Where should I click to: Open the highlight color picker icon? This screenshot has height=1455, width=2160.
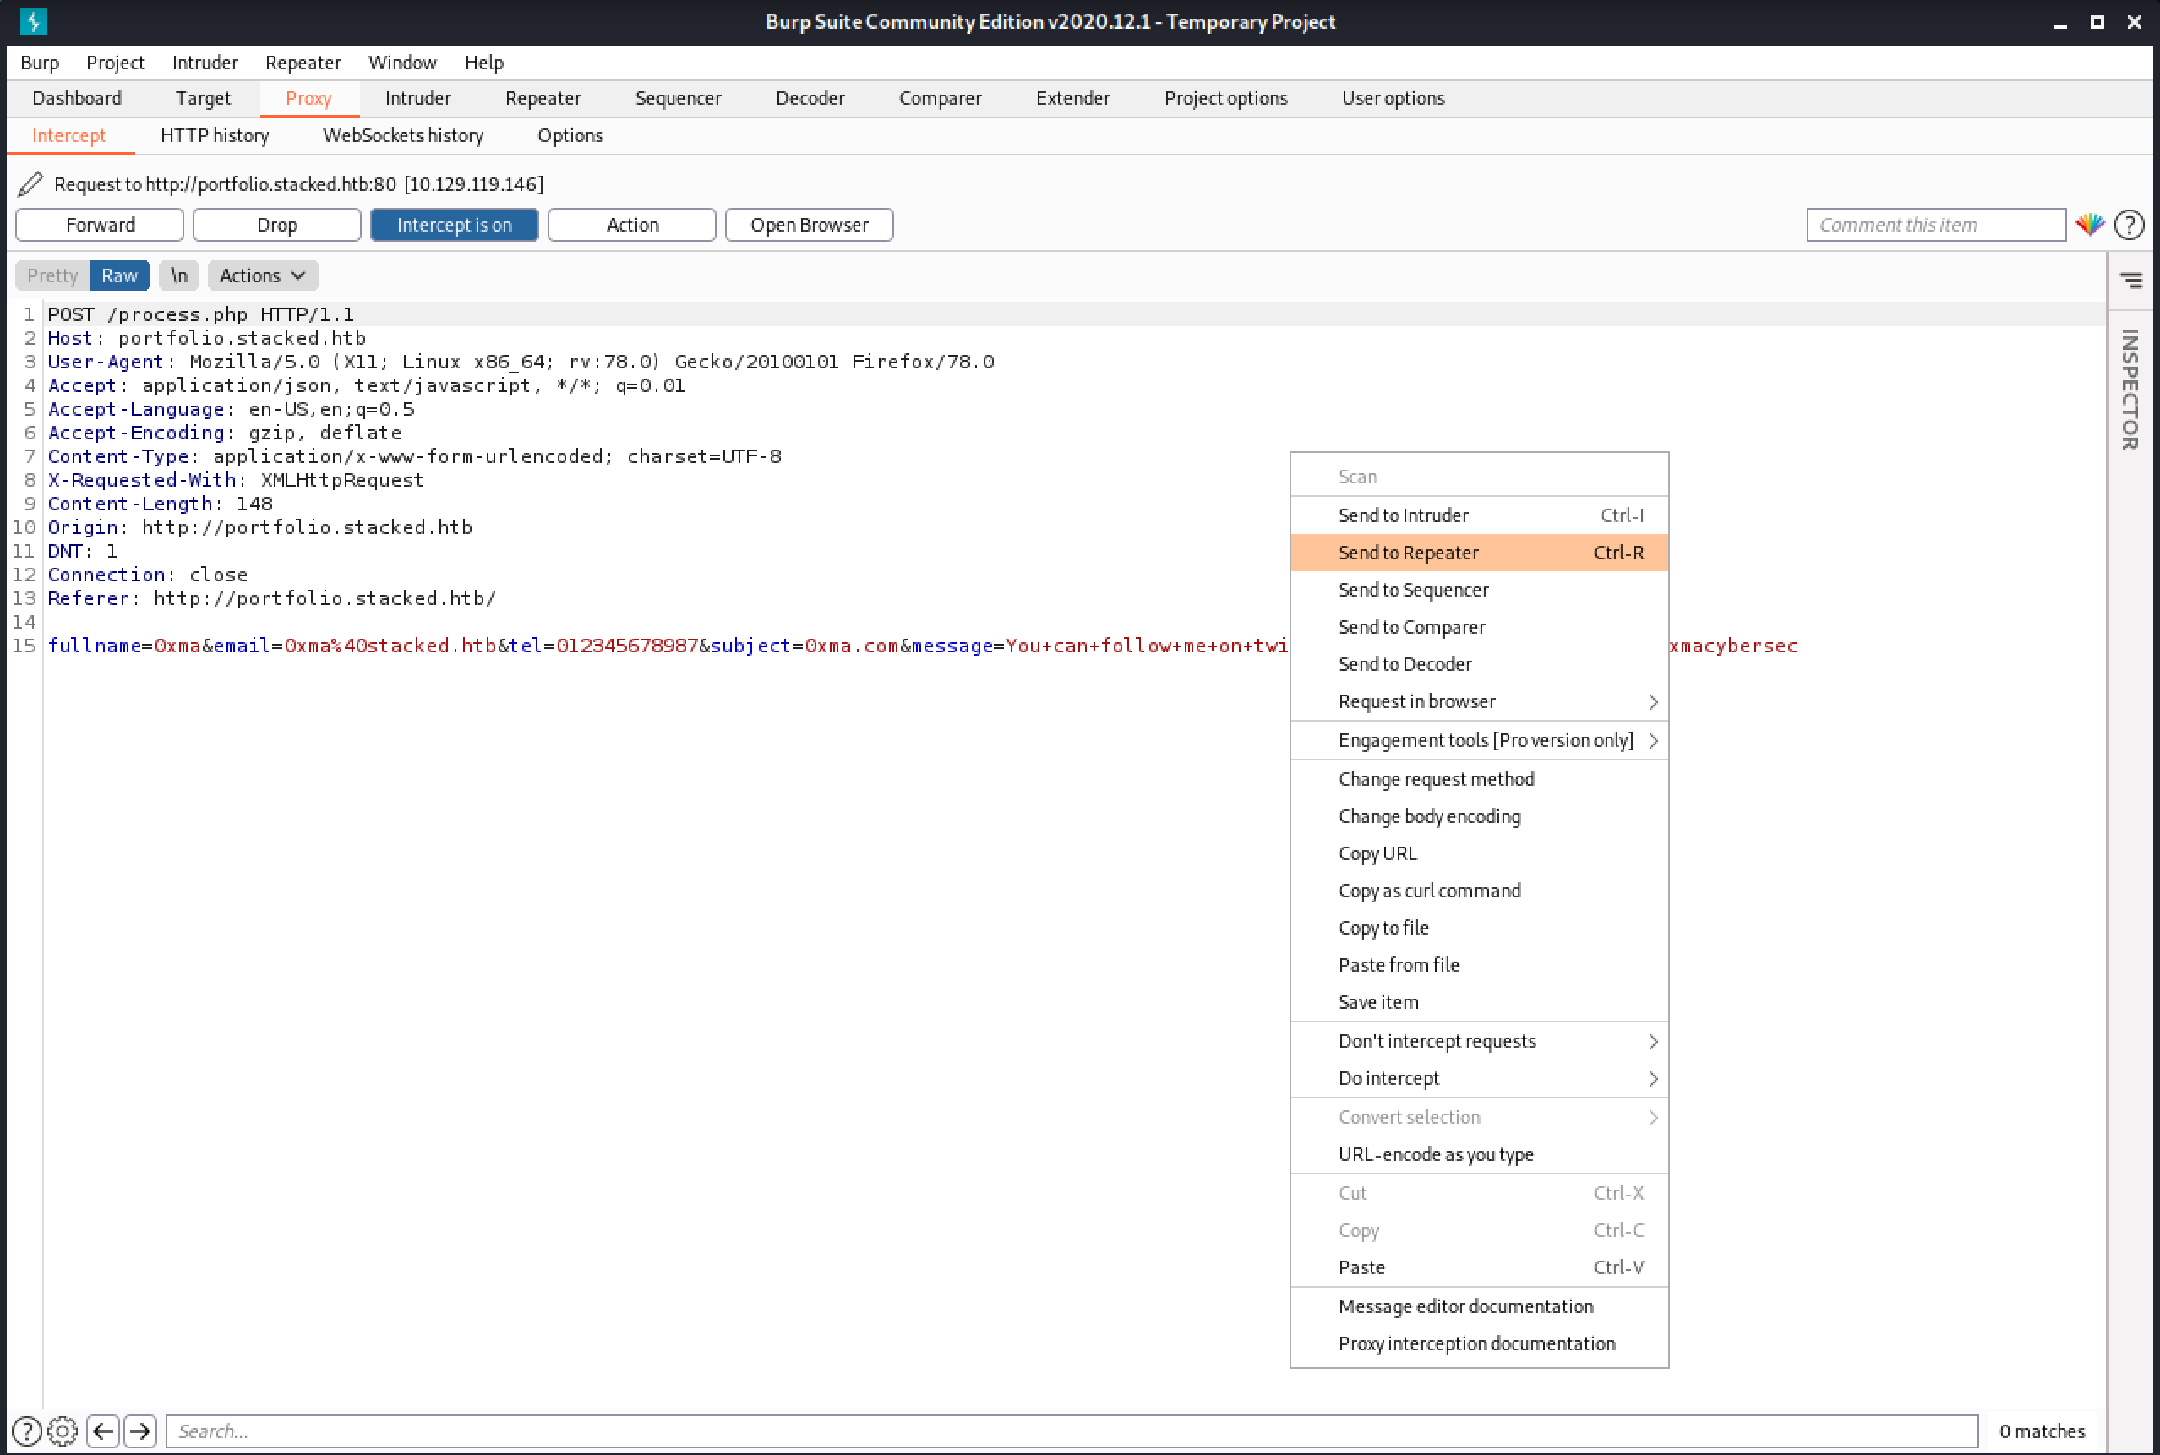[2090, 225]
